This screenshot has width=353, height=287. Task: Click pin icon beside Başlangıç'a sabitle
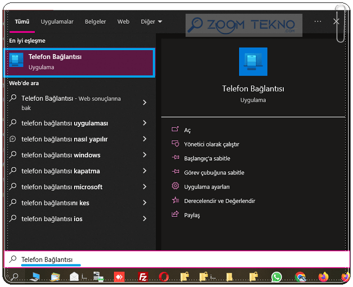pyautogui.click(x=175, y=157)
